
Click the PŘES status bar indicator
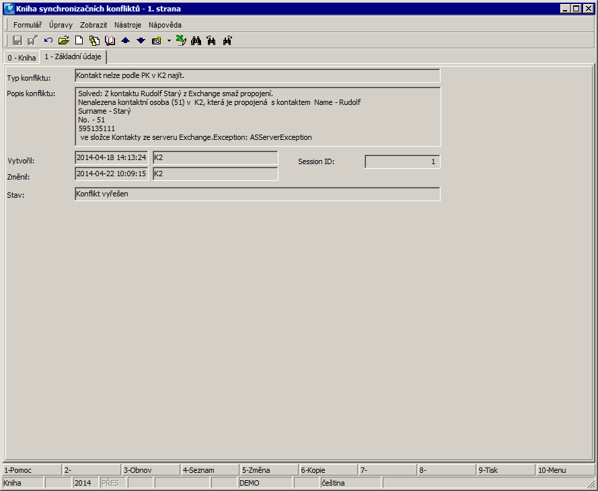tap(112, 483)
